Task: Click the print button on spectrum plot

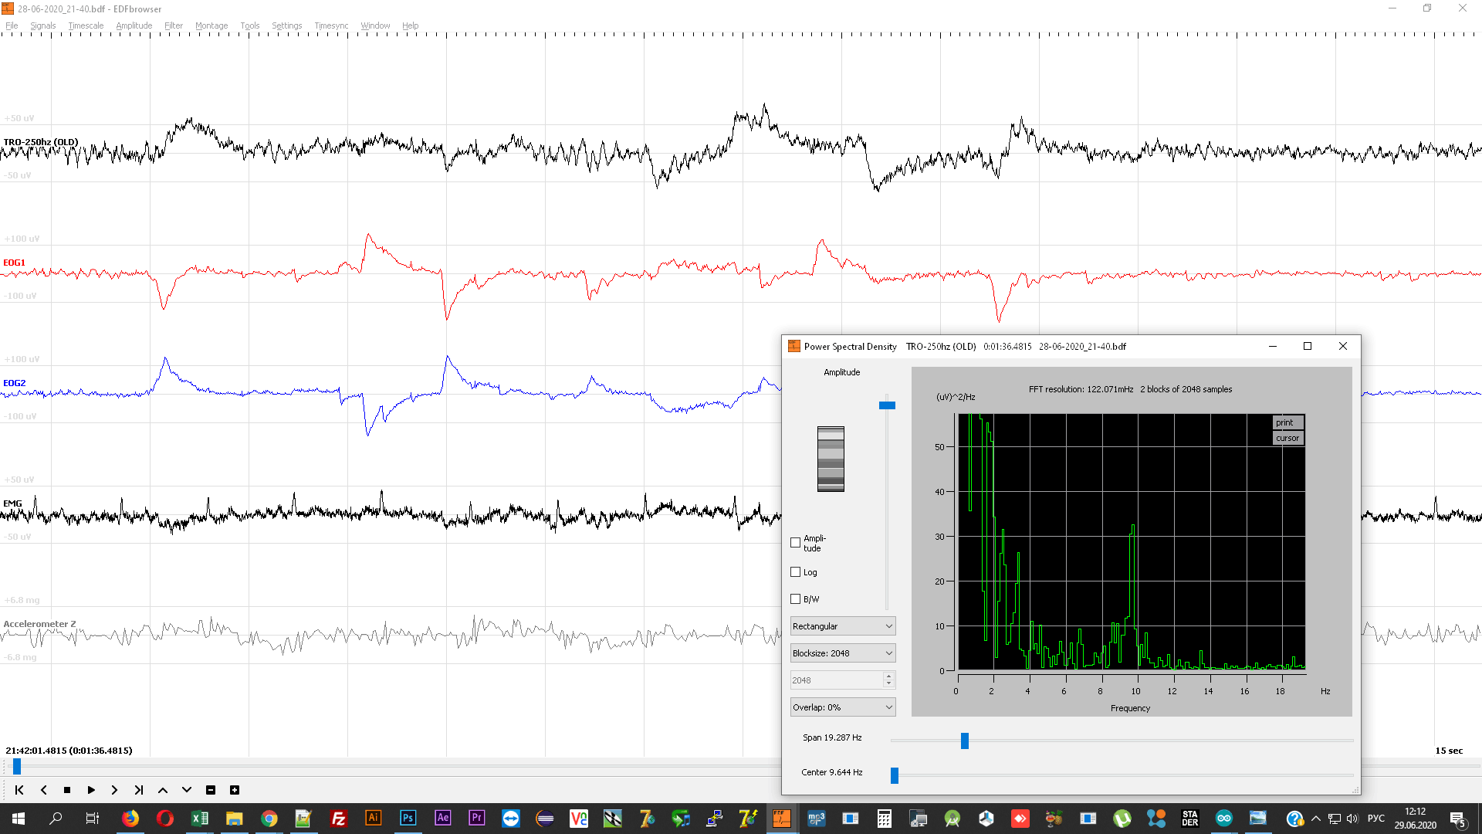Action: 1287,422
